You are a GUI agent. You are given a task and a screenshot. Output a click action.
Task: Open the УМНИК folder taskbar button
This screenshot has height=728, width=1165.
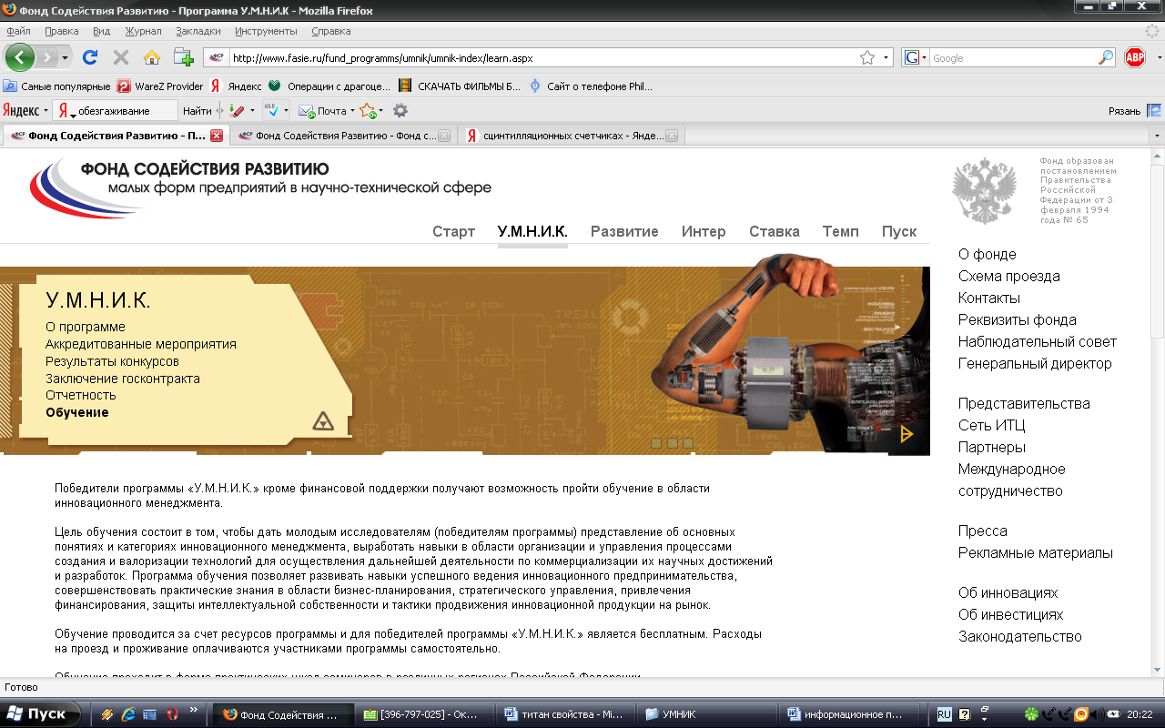707,714
